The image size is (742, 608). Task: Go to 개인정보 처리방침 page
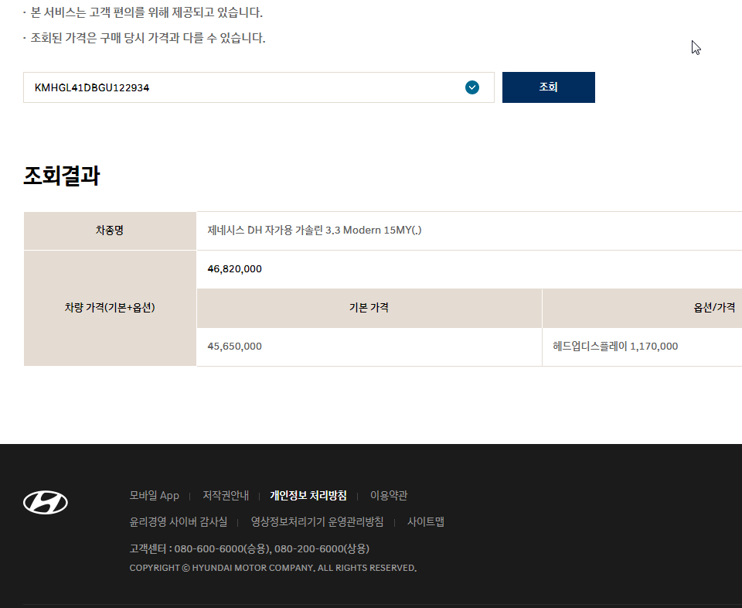point(308,496)
